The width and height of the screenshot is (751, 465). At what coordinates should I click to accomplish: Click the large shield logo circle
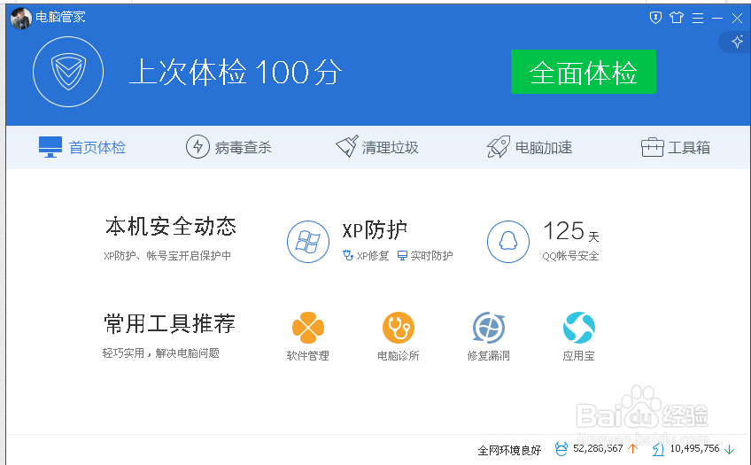[x=68, y=72]
